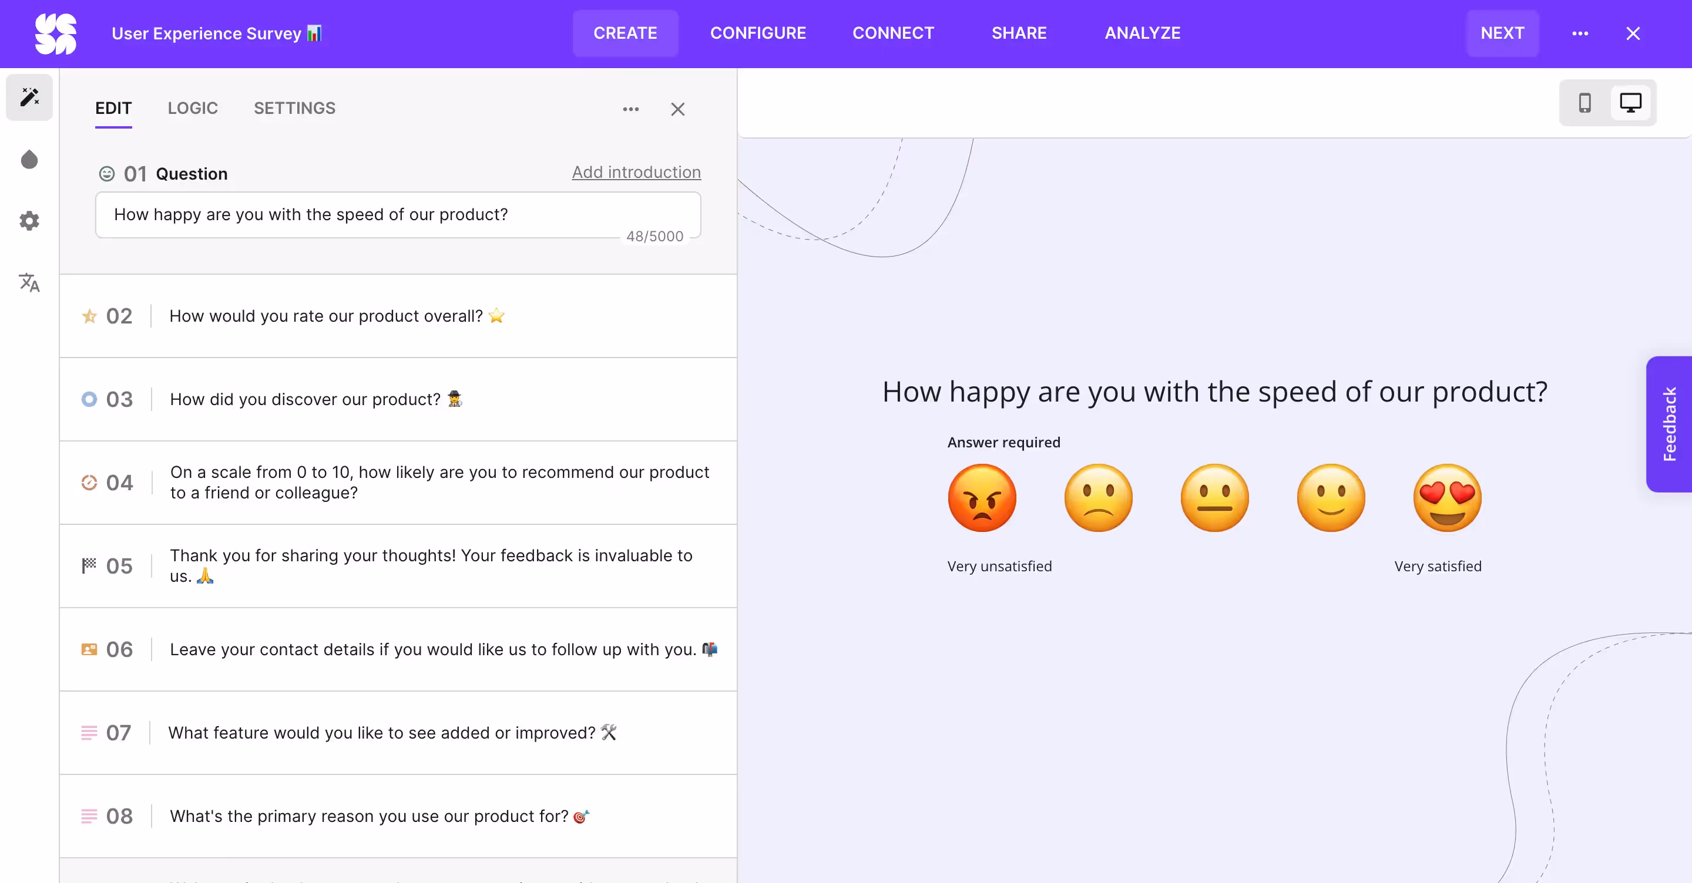Select question 03 How did you discover
The width and height of the screenshot is (1692, 883).
(398, 399)
